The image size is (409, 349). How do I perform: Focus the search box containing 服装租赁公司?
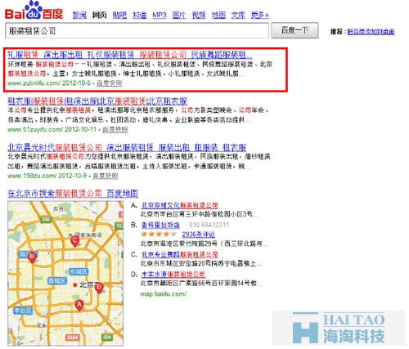(x=137, y=30)
